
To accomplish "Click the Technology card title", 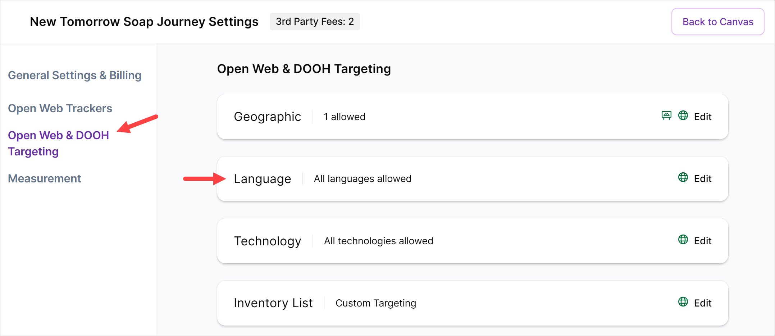I will pyautogui.click(x=268, y=241).
